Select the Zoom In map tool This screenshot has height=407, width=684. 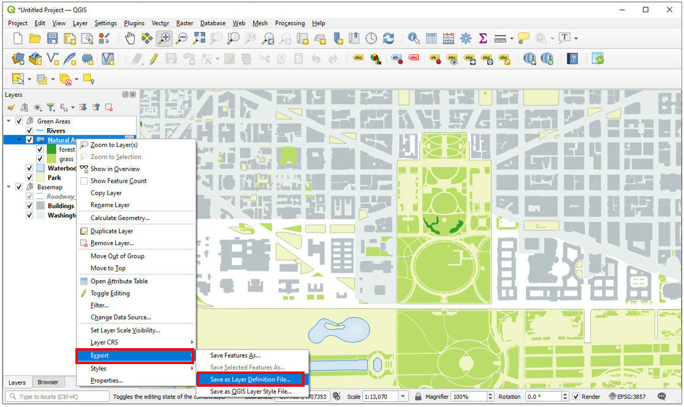(165, 38)
